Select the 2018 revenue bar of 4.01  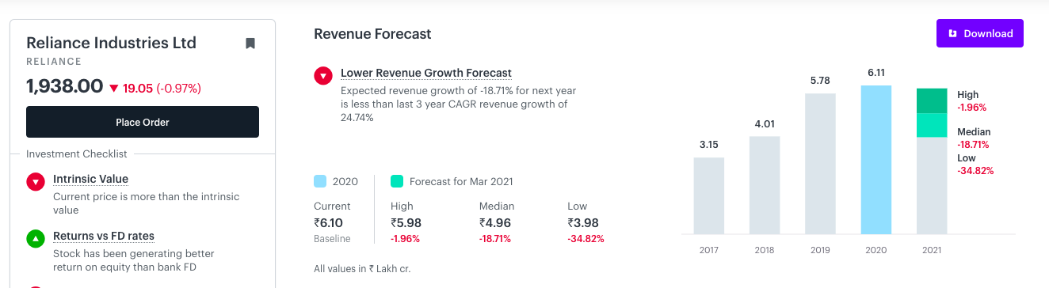[765, 185]
